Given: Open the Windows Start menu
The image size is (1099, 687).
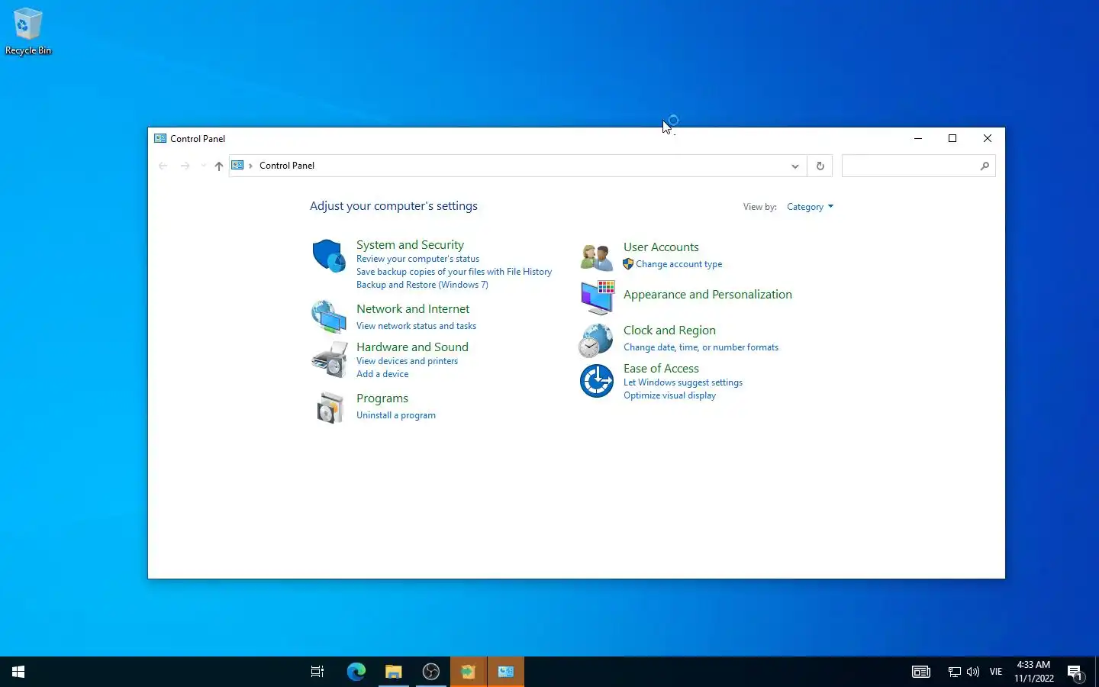Looking at the screenshot, I should [18, 672].
